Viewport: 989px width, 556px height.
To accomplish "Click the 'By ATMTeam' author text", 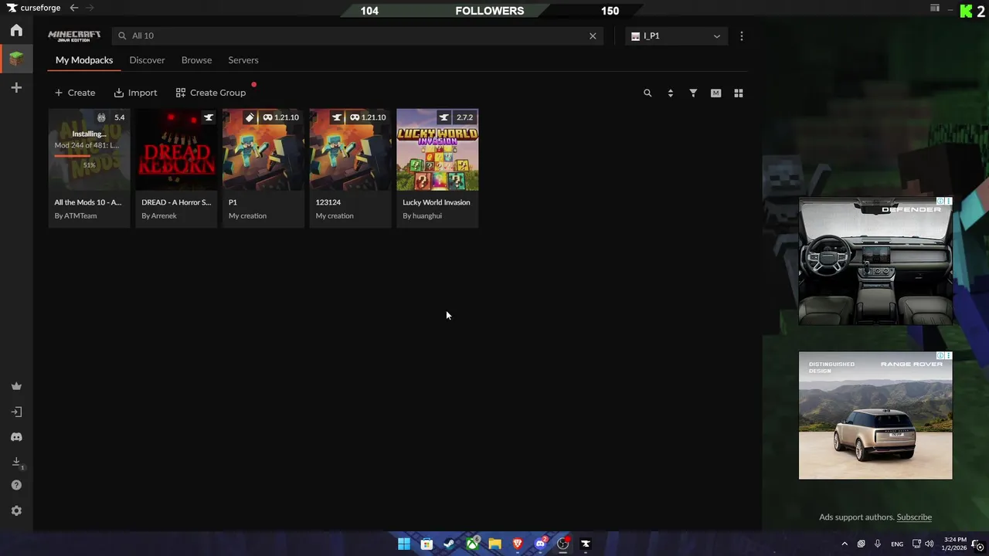I will pyautogui.click(x=76, y=215).
